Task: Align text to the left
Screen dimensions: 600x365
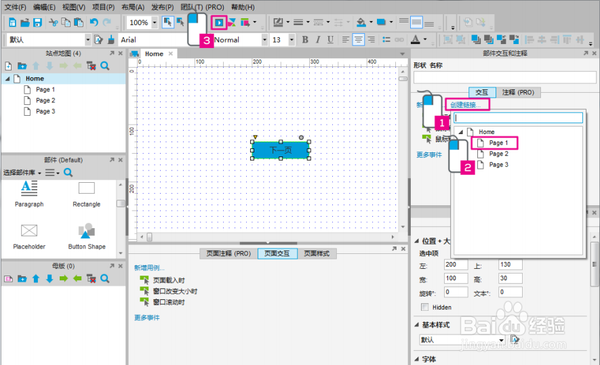Action: [346, 39]
